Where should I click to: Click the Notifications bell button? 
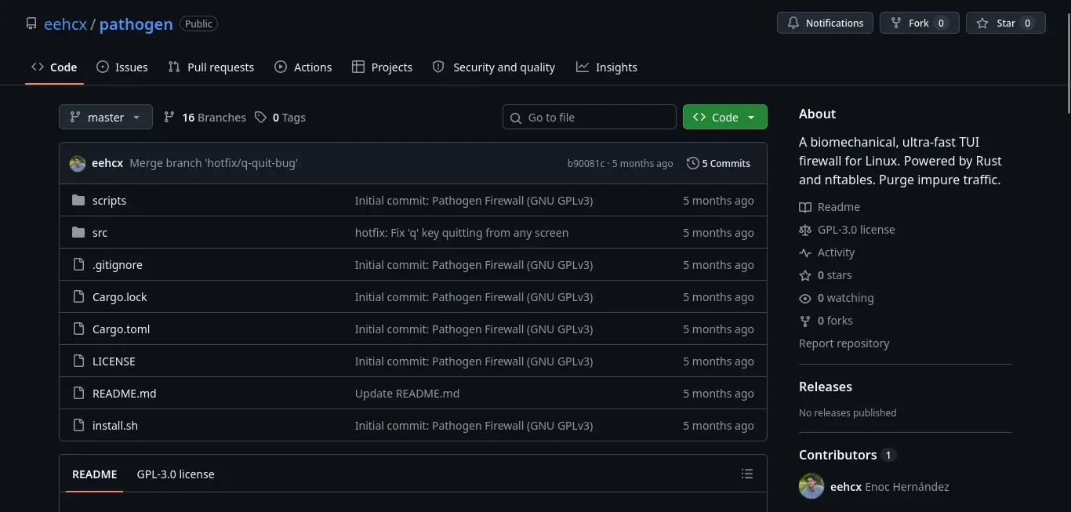[x=825, y=23]
